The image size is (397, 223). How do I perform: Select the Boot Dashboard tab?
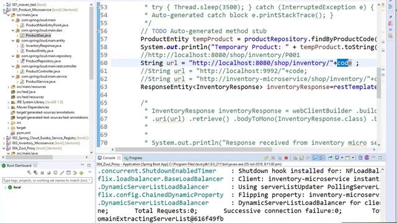click(19, 165)
